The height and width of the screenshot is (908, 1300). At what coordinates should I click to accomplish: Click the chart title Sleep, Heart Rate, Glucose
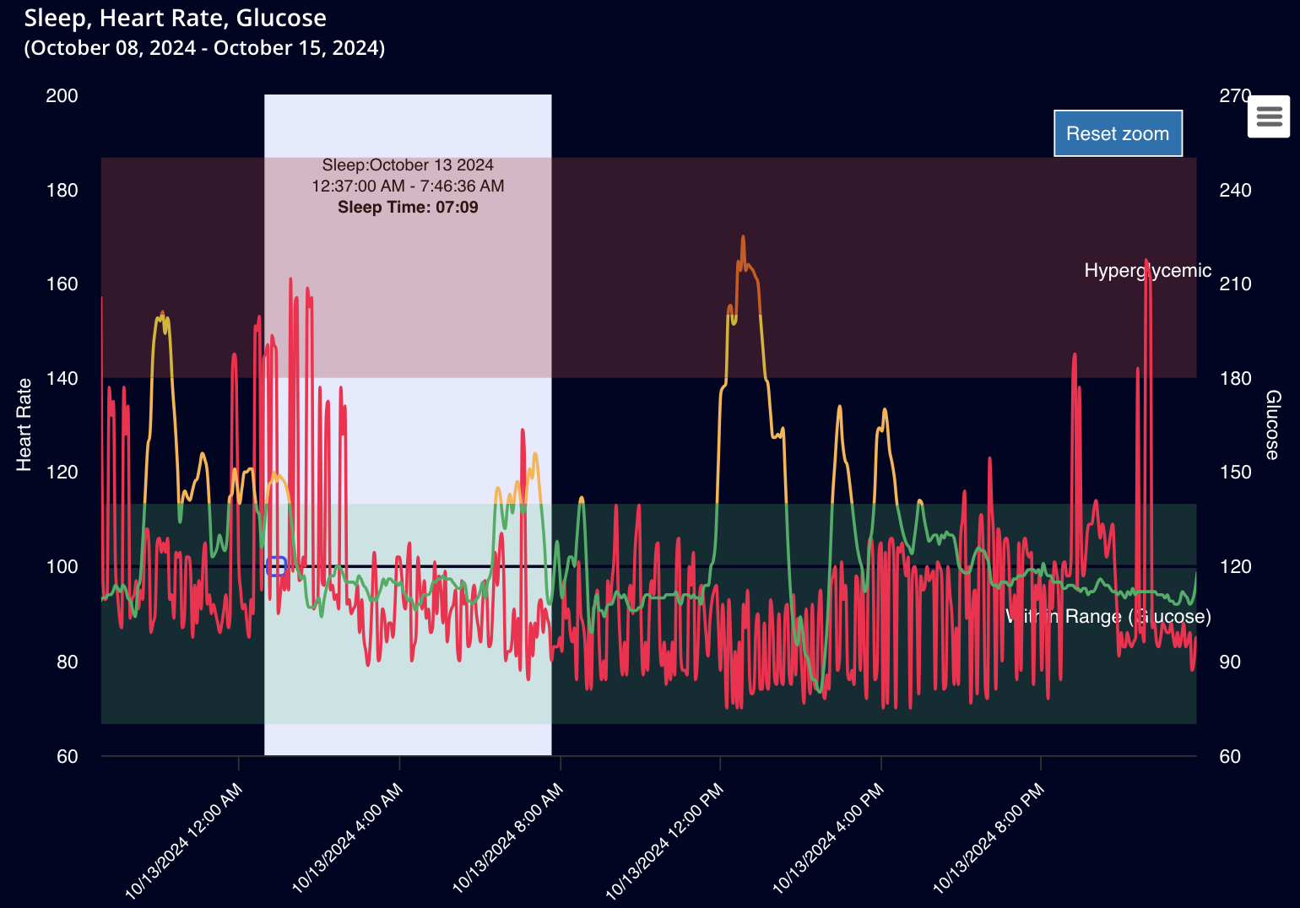[175, 18]
